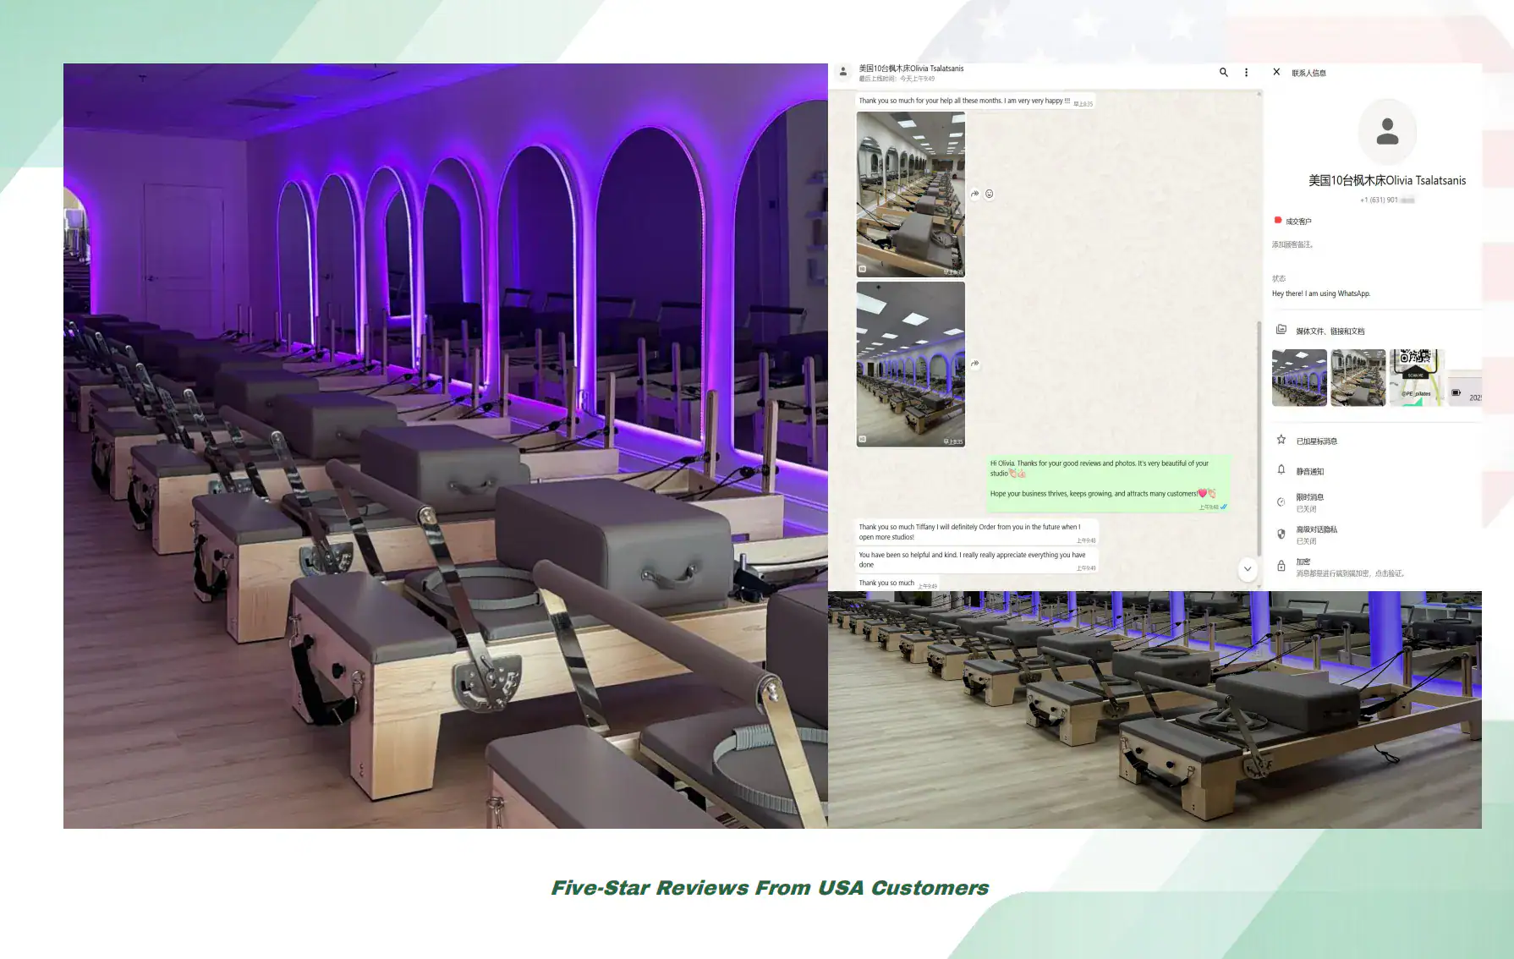Click the red 成交客户 label tag

pos(1292,221)
